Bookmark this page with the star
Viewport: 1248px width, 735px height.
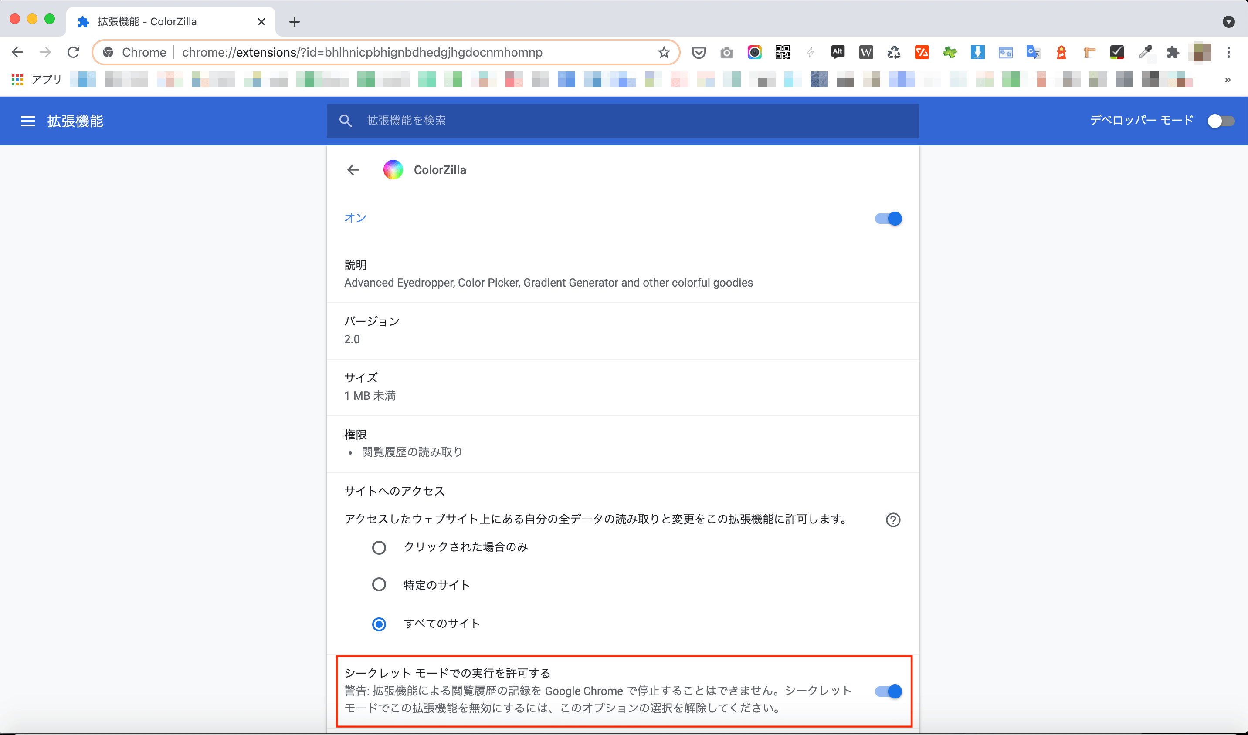click(664, 53)
